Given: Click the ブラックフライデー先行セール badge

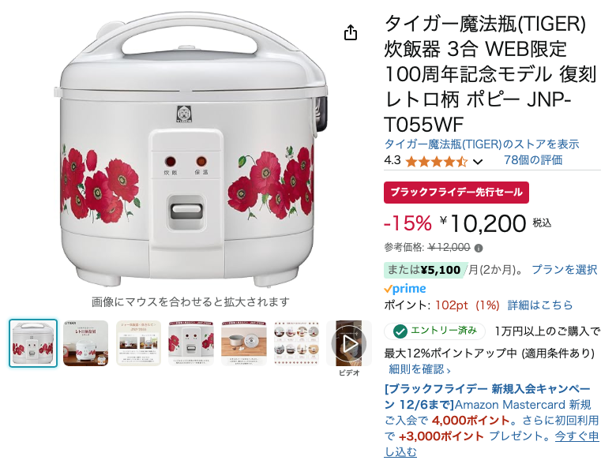Looking at the screenshot, I should (456, 193).
